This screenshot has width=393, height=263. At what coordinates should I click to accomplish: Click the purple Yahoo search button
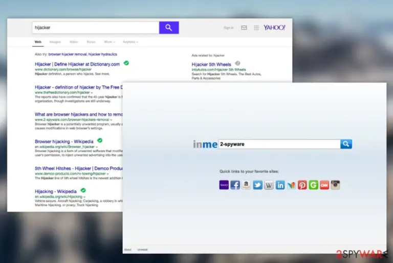[x=169, y=28]
